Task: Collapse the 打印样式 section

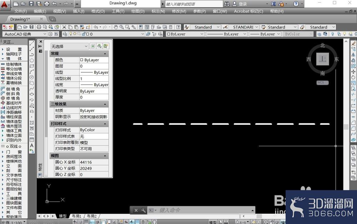Action: [105, 124]
